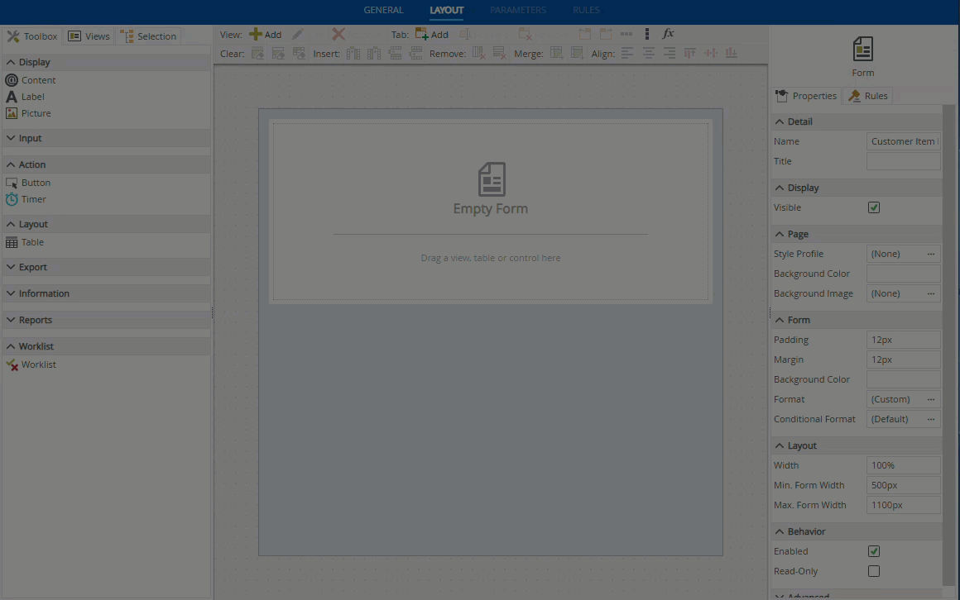The height and width of the screenshot is (600, 960).
Task: Click Add next to View
Action: pyautogui.click(x=266, y=35)
